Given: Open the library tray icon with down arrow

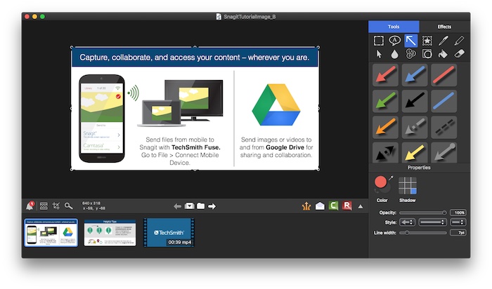Looking at the screenshot, I should tap(190, 206).
